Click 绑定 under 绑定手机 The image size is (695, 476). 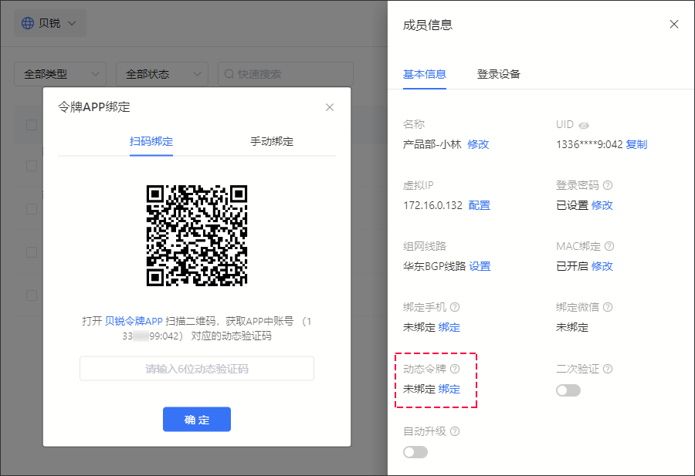(x=449, y=328)
